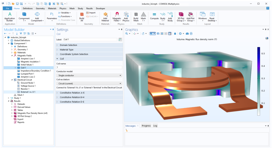Open the Progress tab
This screenshot has width=272, height=148.
pyautogui.click(x=146, y=126)
